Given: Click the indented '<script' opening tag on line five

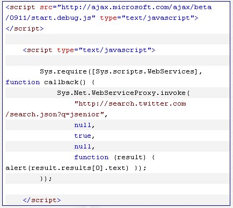Looking at the screenshot, I should coord(38,50).
